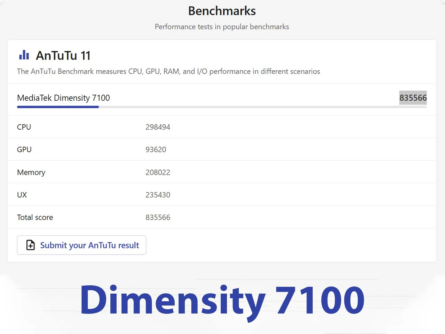Click the document plus icon on submit button

(x=31, y=245)
